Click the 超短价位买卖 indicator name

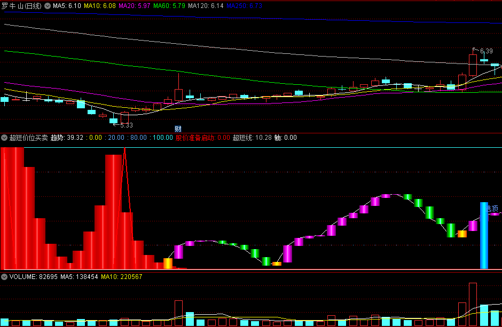(x=28, y=138)
